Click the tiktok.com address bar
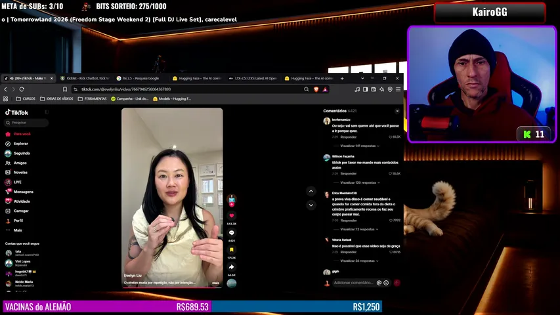560x315 pixels. (x=125, y=89)
